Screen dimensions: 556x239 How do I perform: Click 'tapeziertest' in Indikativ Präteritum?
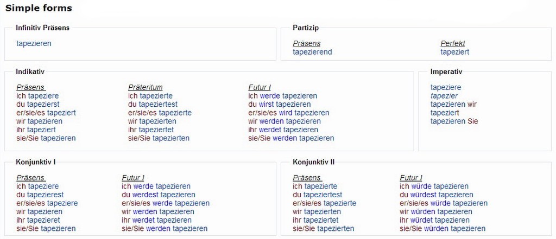(158, 104)
